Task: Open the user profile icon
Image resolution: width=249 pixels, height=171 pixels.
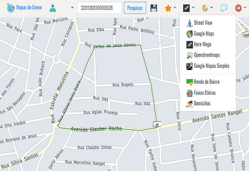Action: click(54, 8)
